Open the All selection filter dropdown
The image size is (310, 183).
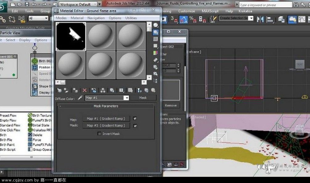pos(39,19)
